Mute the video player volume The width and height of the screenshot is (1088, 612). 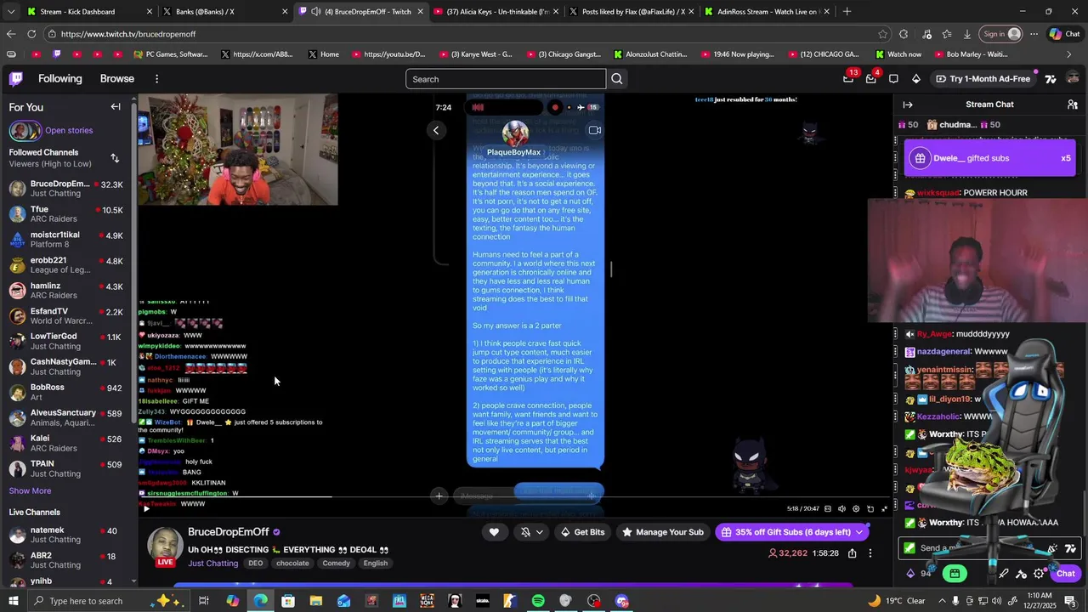pos(841,508)
